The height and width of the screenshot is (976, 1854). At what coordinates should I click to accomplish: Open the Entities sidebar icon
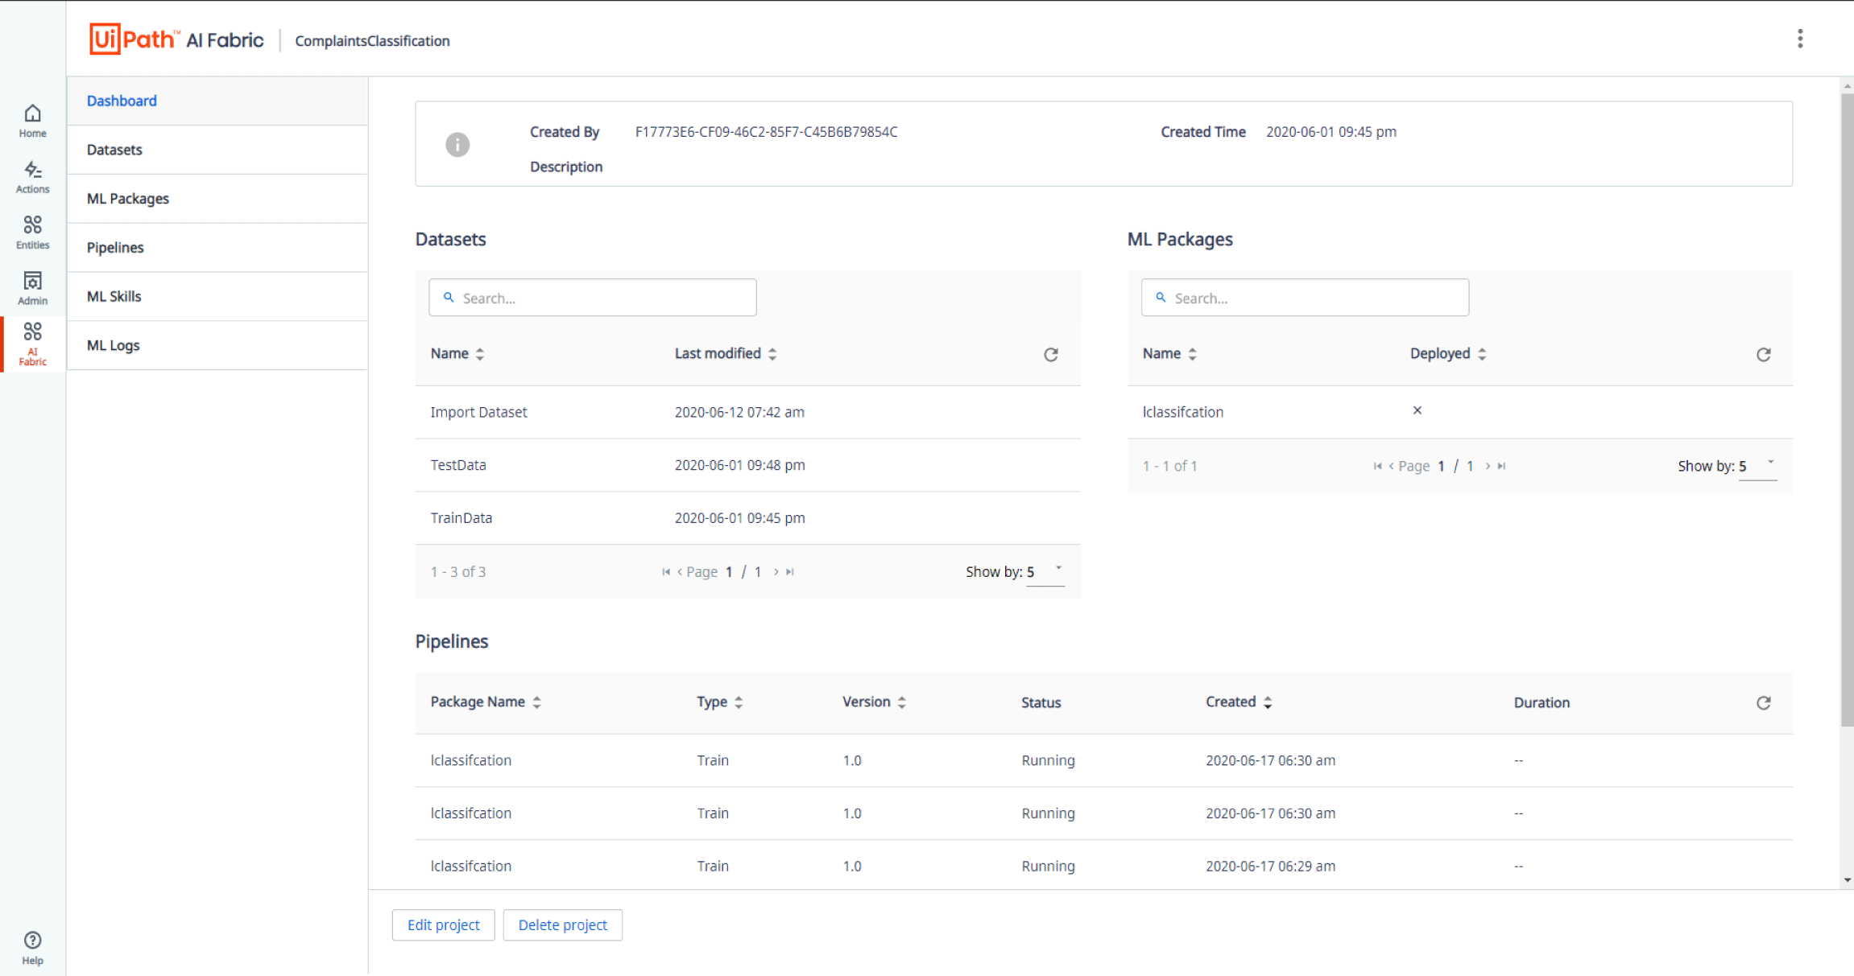32,232
